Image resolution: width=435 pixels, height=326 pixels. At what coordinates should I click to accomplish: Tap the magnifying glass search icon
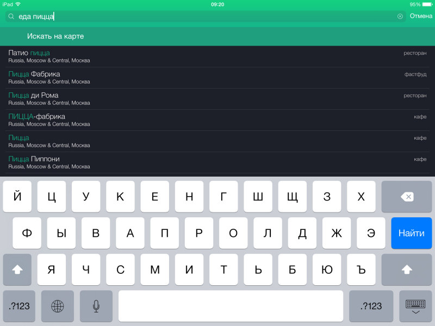pos(11,16)
